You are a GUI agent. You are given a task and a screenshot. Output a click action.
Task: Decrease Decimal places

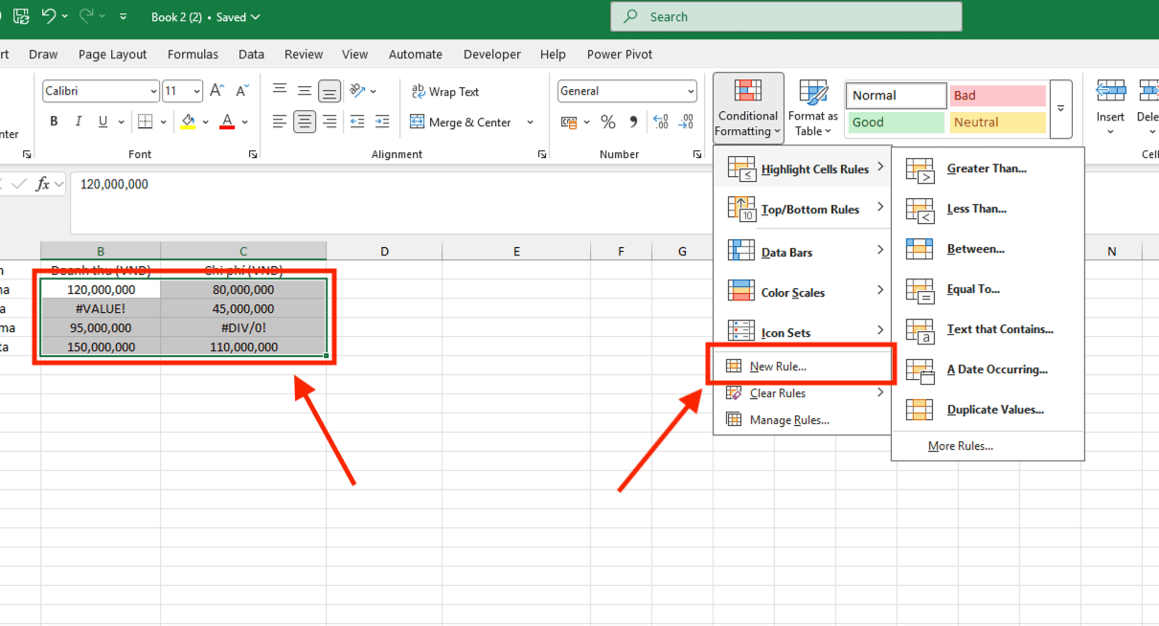point(686,123)
